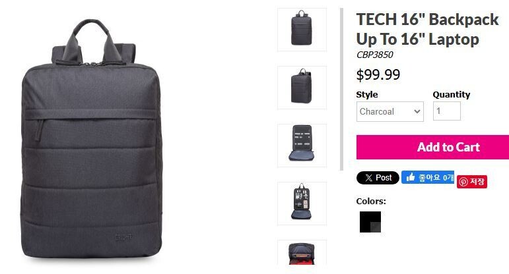Click the main large backpack image
The height and width of the screenshot is (274, 509).
pos(92,139)
